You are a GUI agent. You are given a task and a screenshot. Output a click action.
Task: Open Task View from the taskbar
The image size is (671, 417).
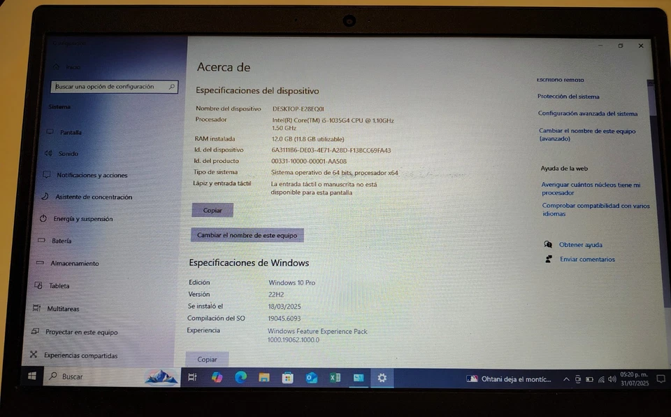point(193,377)
